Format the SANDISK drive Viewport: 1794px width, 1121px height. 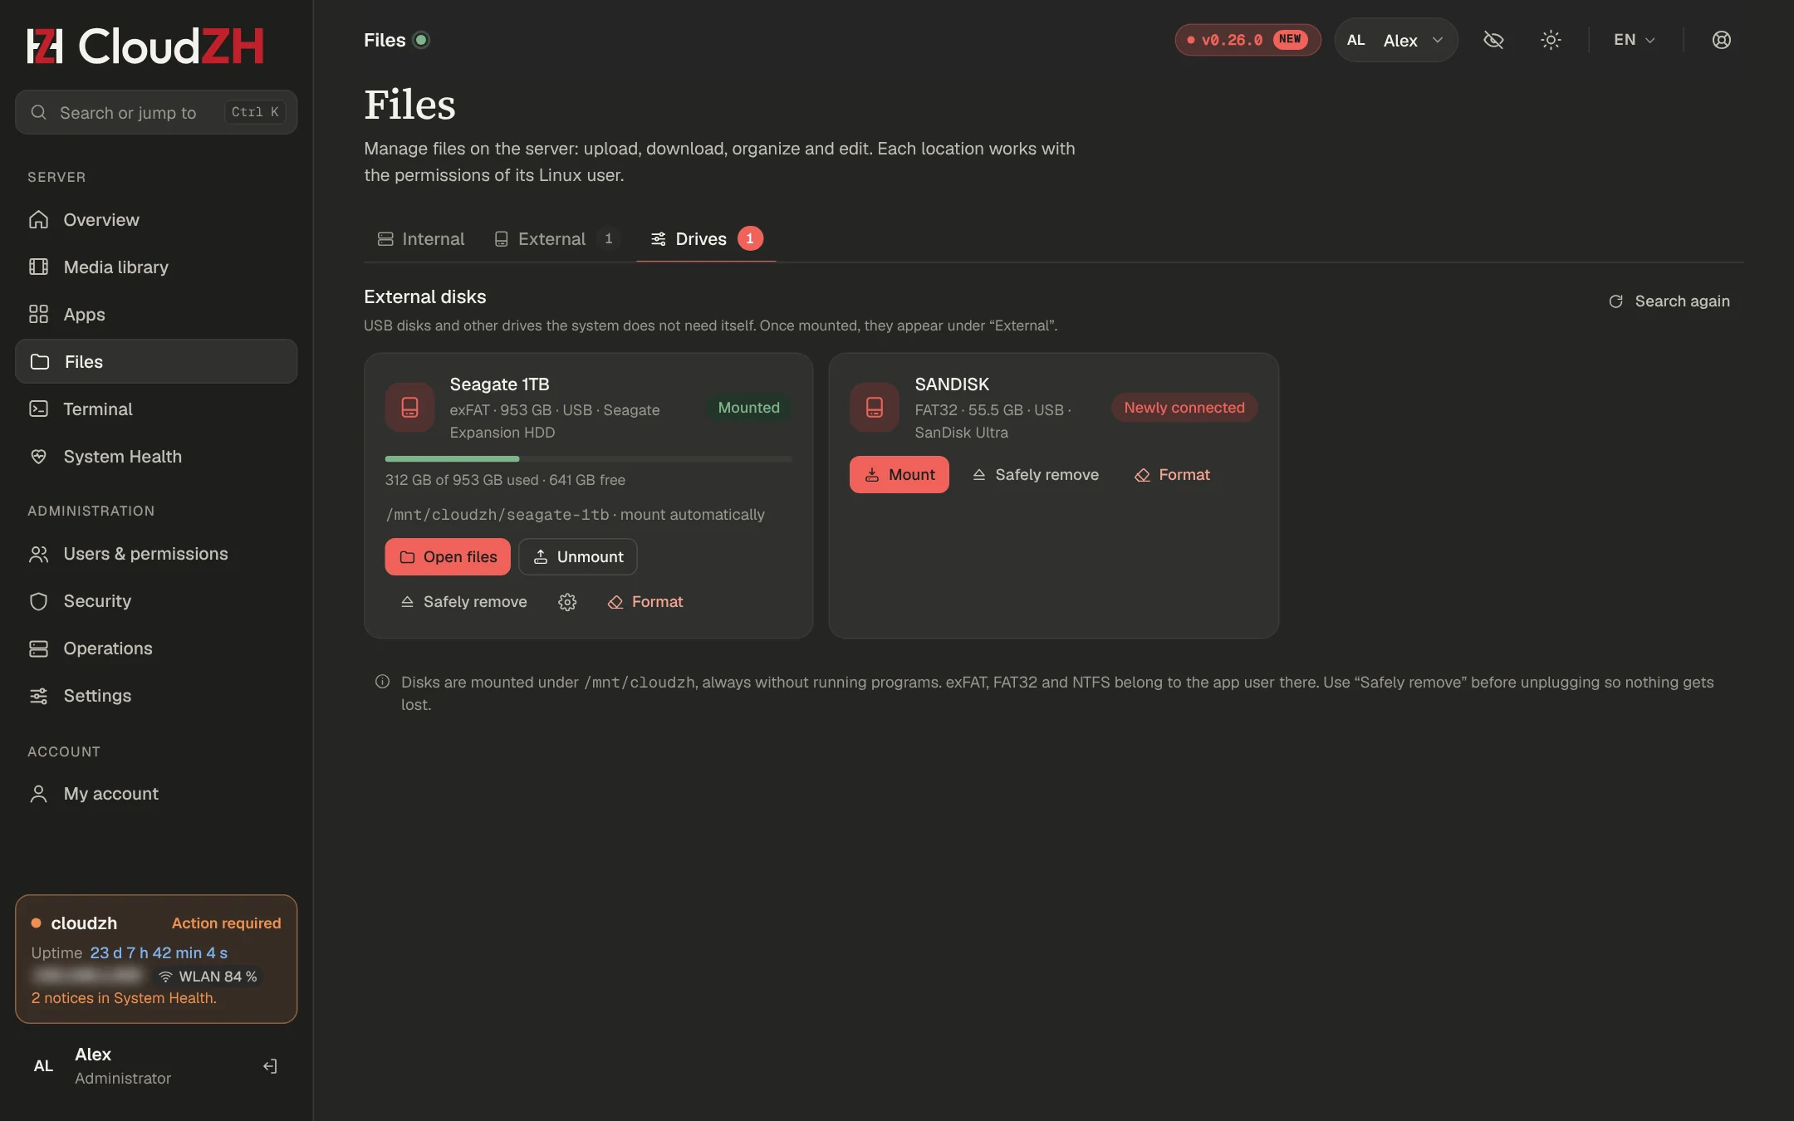[x=1173, y=475]
